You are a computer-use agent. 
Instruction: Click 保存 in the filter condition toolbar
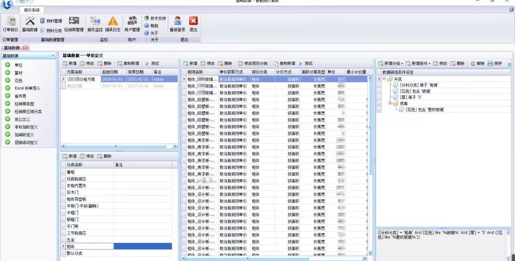(x=495, y=63)
